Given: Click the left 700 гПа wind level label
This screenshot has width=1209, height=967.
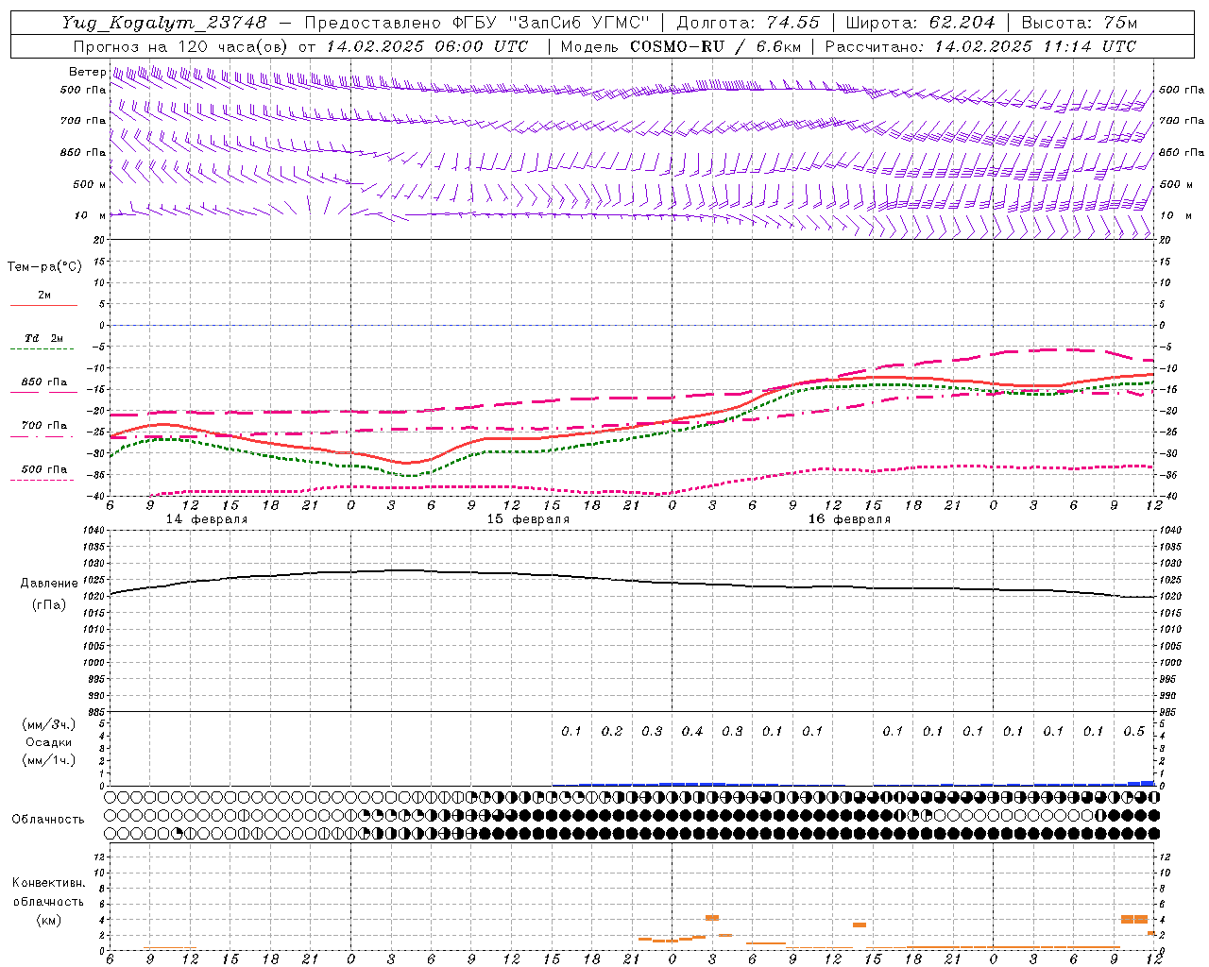Looking at the screenshot, I should tap(83, 121).
